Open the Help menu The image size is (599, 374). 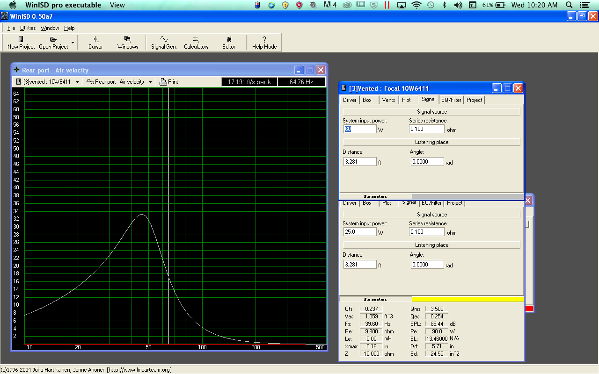pos(69,28)
